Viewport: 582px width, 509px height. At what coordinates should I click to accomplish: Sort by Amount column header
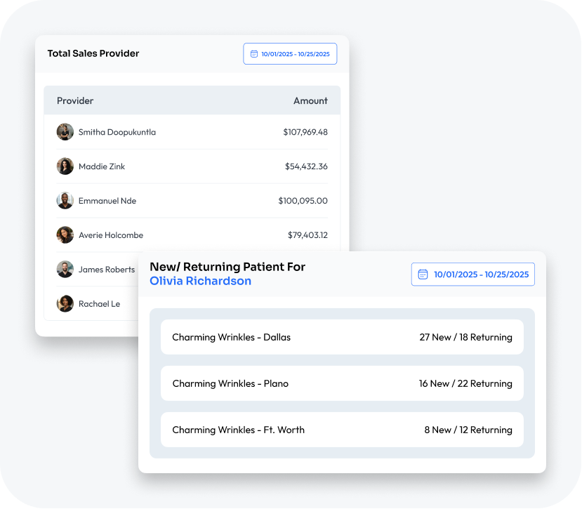click(310, 101)
